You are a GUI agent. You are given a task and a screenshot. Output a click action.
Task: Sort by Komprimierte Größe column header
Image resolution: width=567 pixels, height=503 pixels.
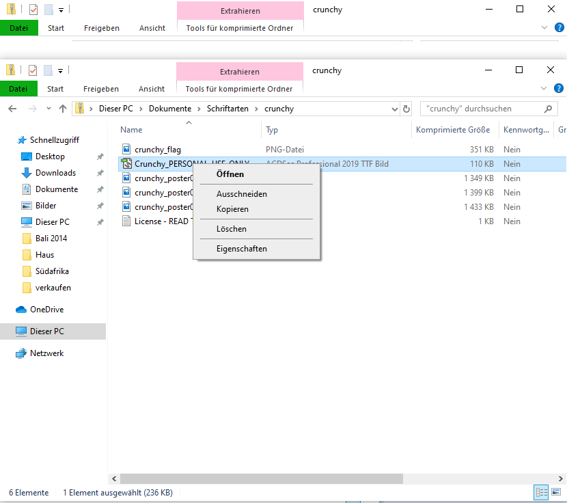(x=452, y=130)
